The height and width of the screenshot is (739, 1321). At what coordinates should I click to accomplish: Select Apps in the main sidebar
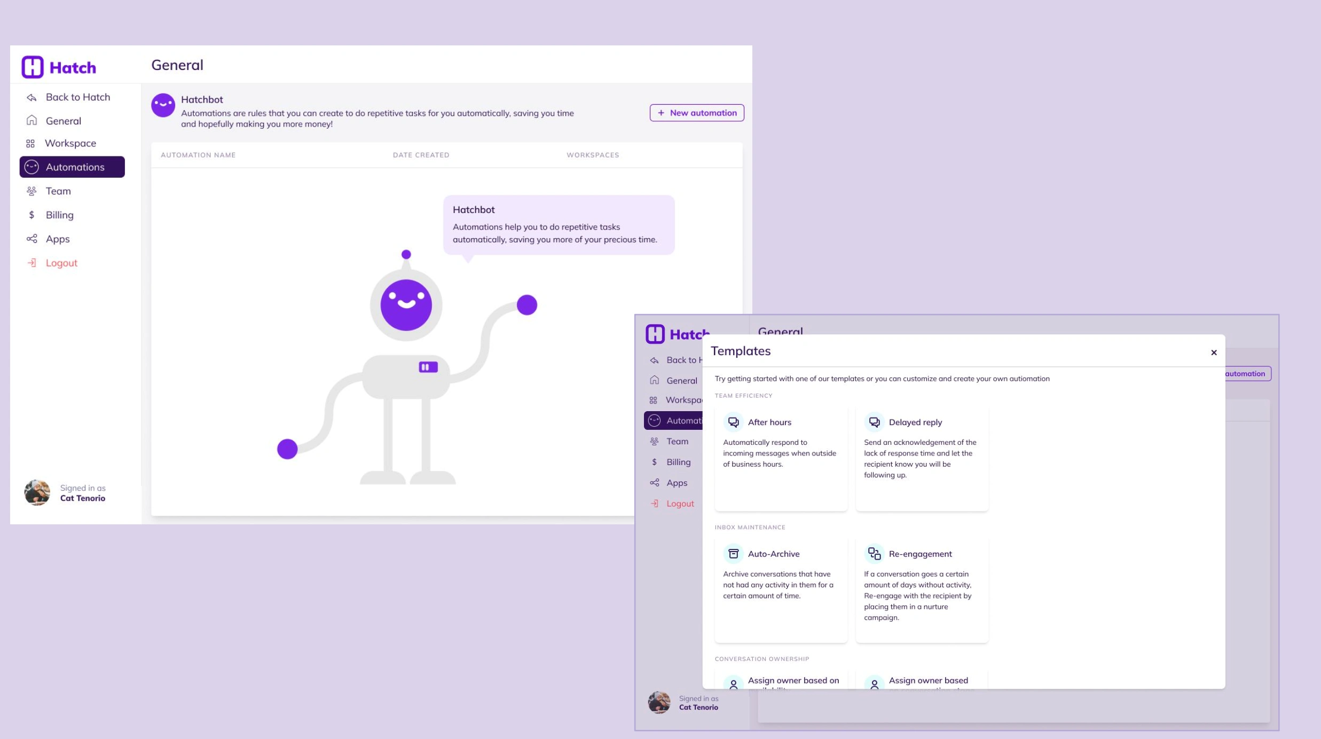(x=57, y=239)
